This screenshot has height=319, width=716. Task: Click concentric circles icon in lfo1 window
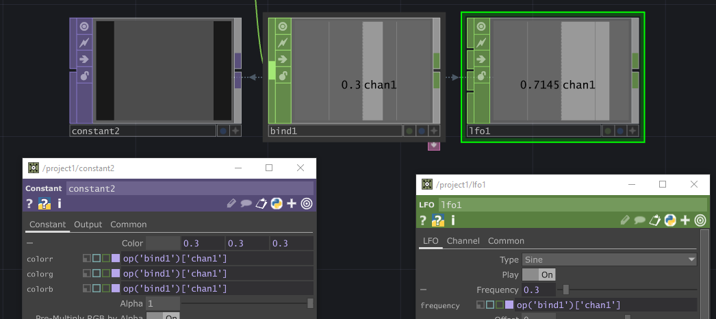(700, 220)
